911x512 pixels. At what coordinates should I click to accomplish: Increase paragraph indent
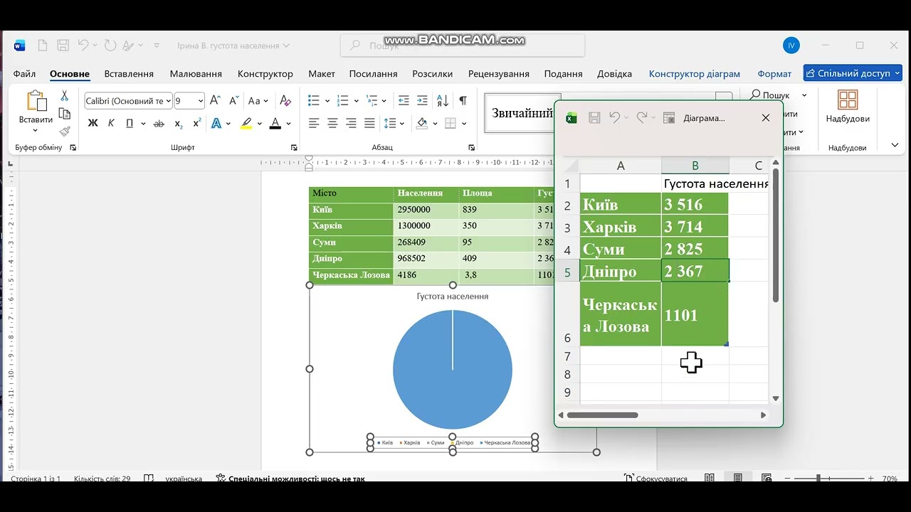(422, 101)
